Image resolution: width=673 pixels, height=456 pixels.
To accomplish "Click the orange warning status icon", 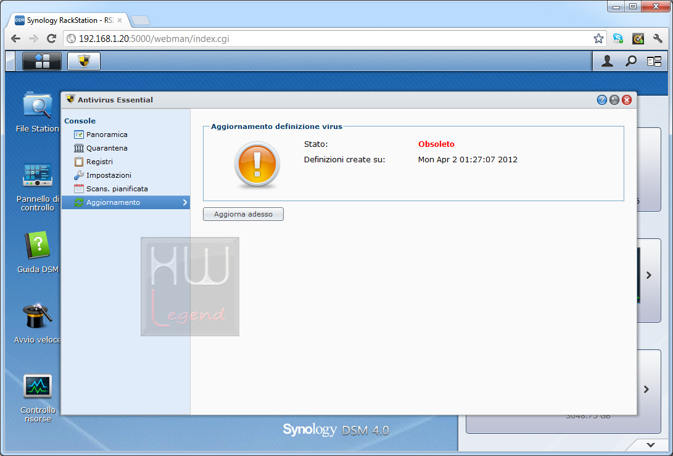I will coord(257,165).
